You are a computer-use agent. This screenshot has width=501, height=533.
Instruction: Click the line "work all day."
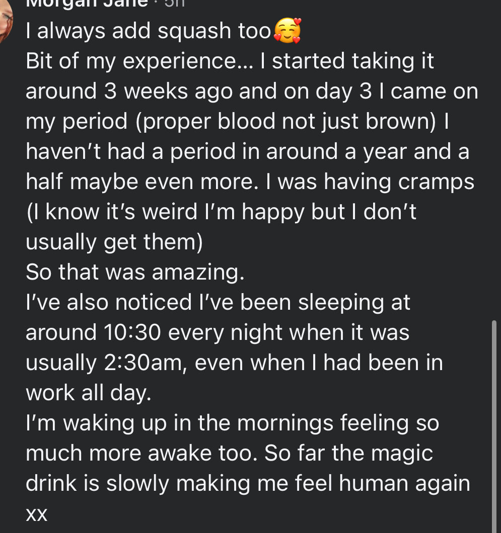[x=88, y=393]
